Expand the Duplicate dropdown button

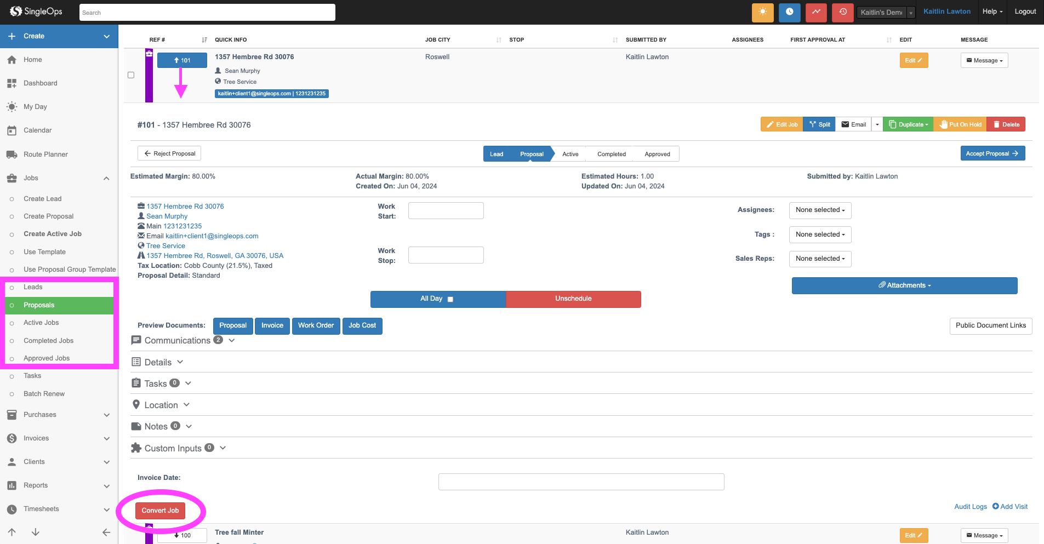[908, 124]
